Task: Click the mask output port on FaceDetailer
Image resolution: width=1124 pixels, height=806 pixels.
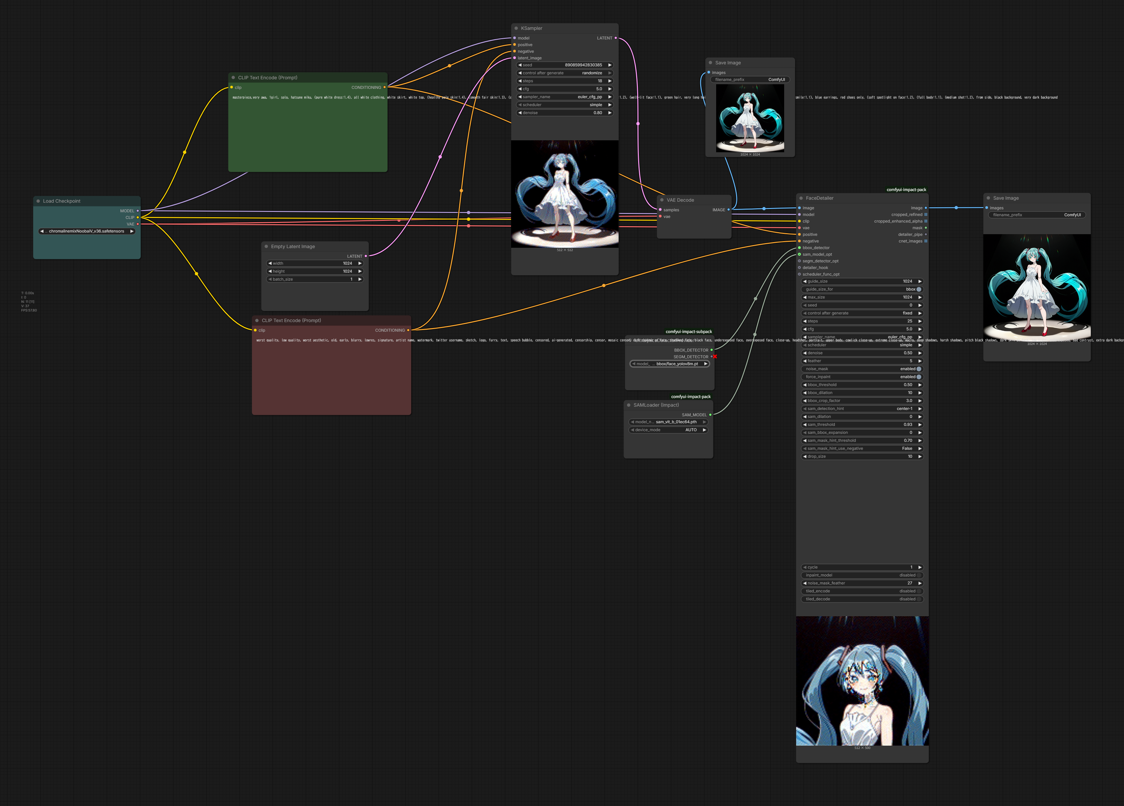Action: [x=925, y=228]
